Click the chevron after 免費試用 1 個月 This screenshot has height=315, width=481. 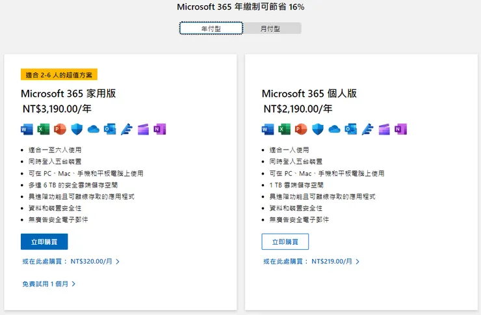point(73,284)
